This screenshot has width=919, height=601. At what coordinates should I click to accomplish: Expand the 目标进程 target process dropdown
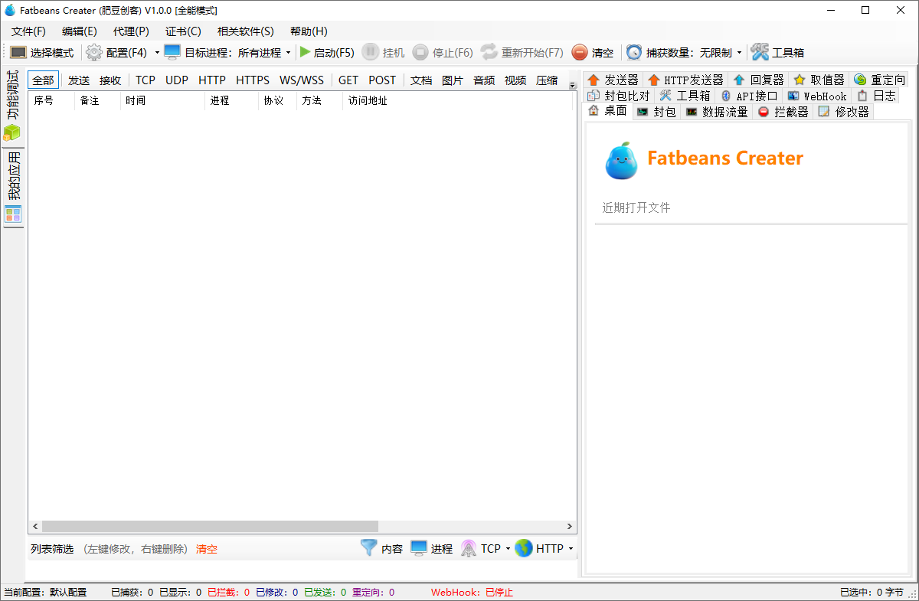288,52
